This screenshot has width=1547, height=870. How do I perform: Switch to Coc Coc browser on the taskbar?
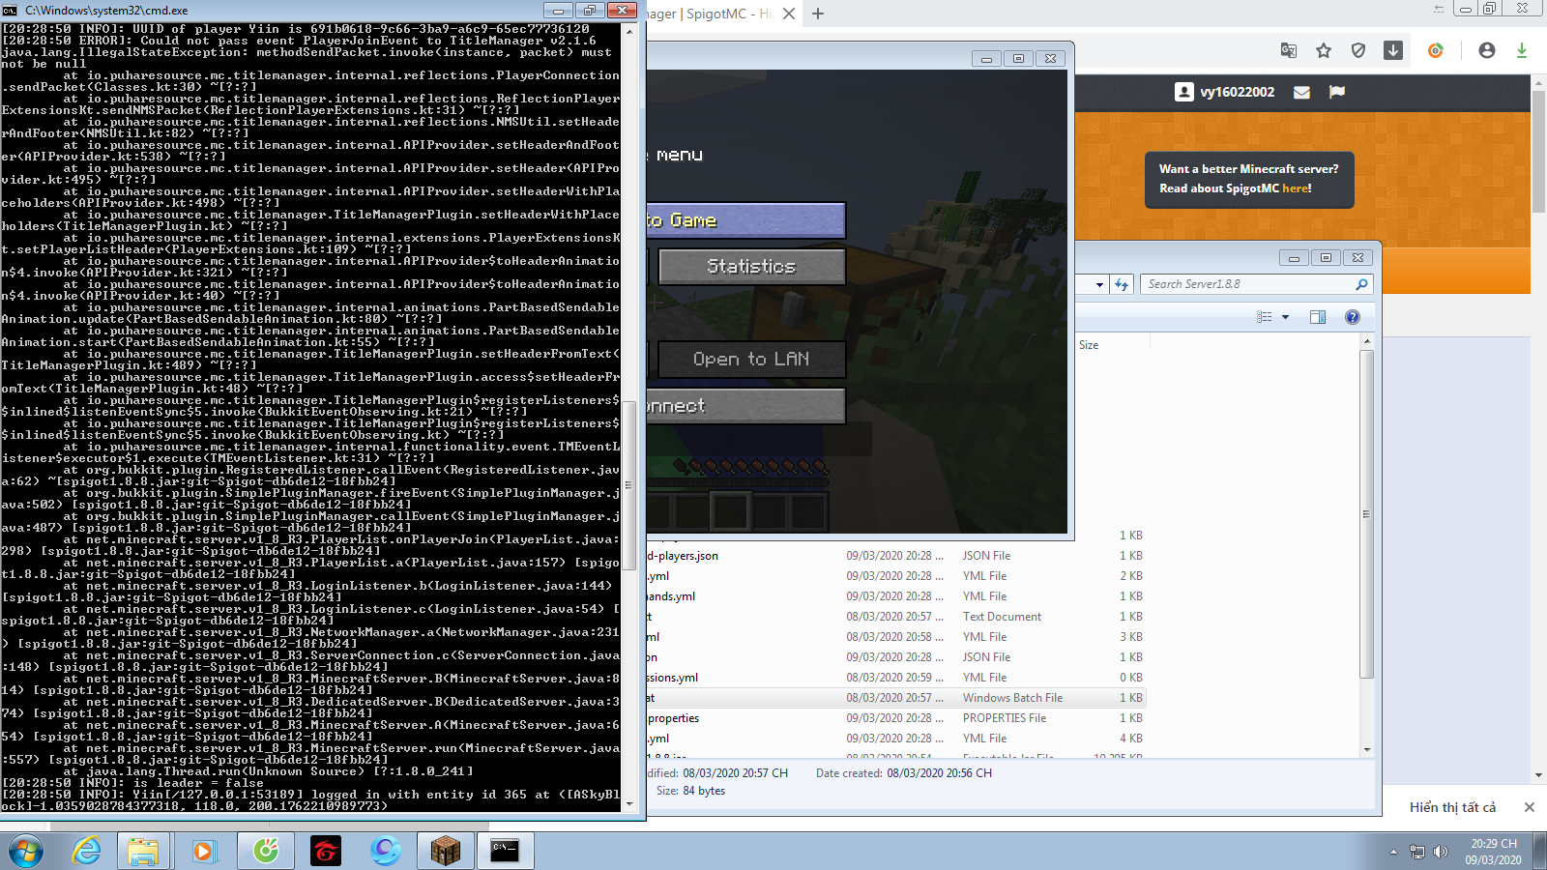pos(266,851)
